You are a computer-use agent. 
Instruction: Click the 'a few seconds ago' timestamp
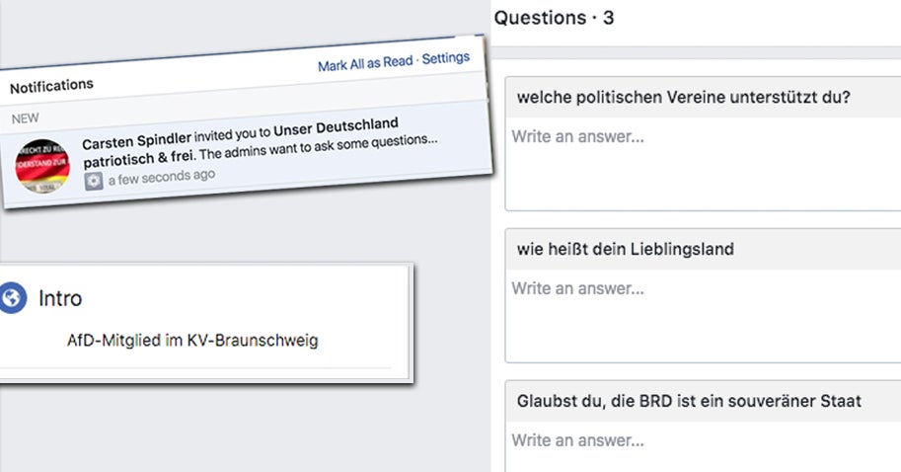coord(162,177)
